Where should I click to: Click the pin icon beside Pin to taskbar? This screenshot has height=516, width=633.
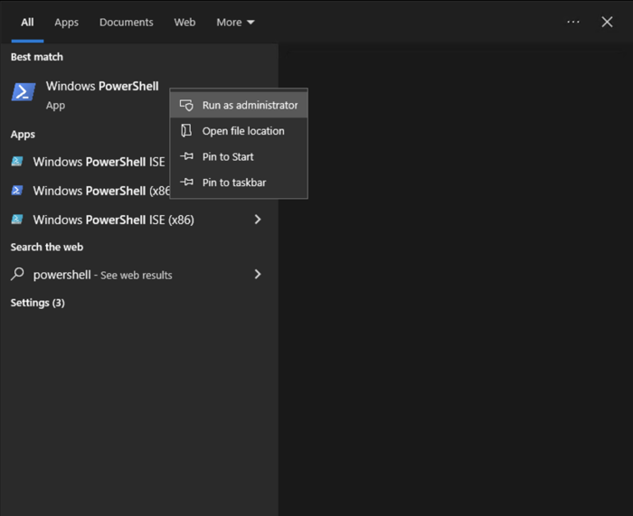pos(186,183)
